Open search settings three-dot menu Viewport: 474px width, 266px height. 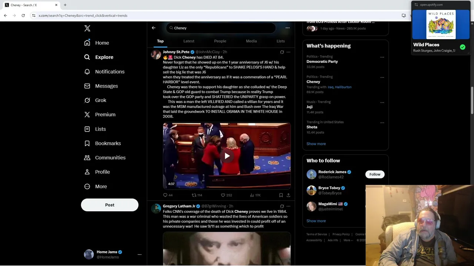pyautogui.click(x=287, y=28)
